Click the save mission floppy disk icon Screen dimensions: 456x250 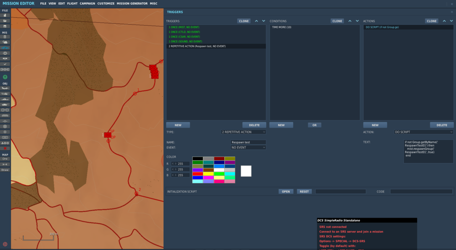point(5,26)
